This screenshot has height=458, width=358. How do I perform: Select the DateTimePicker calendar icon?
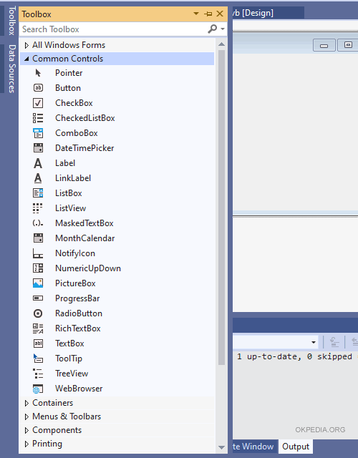(38, 148)
